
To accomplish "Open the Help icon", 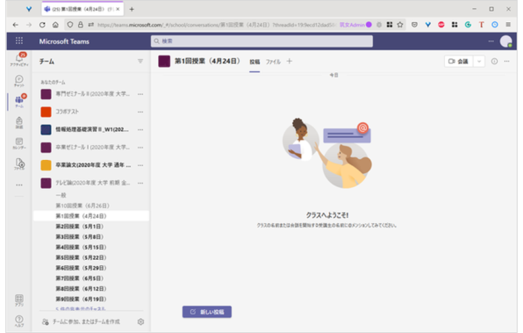I will coord(20,321).
